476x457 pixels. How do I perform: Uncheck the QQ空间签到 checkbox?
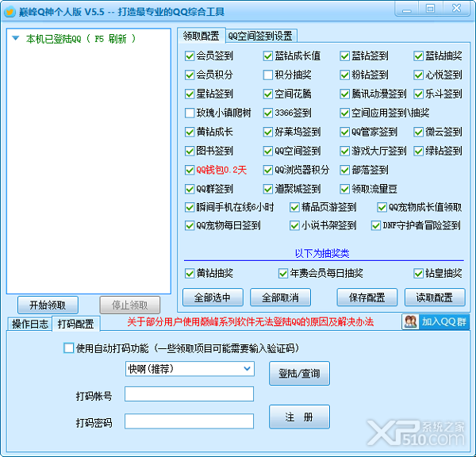tap(268, 151)
